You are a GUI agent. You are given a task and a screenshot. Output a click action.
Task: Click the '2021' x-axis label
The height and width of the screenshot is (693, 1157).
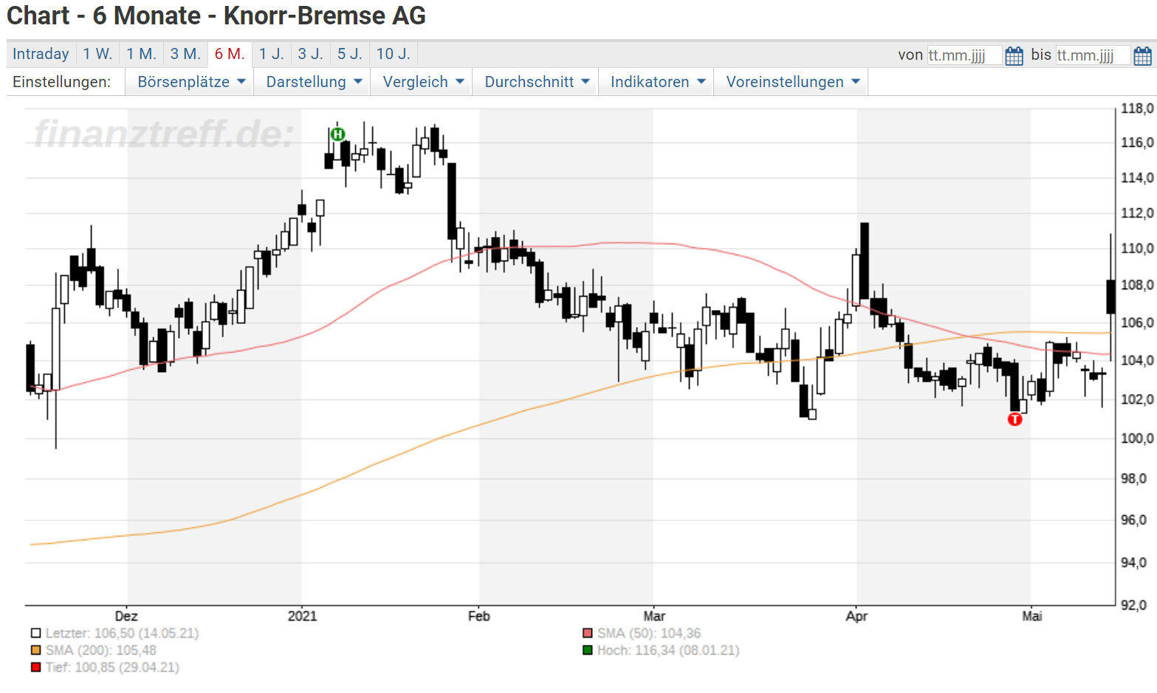pyautogui.click(x=302, y=616)
